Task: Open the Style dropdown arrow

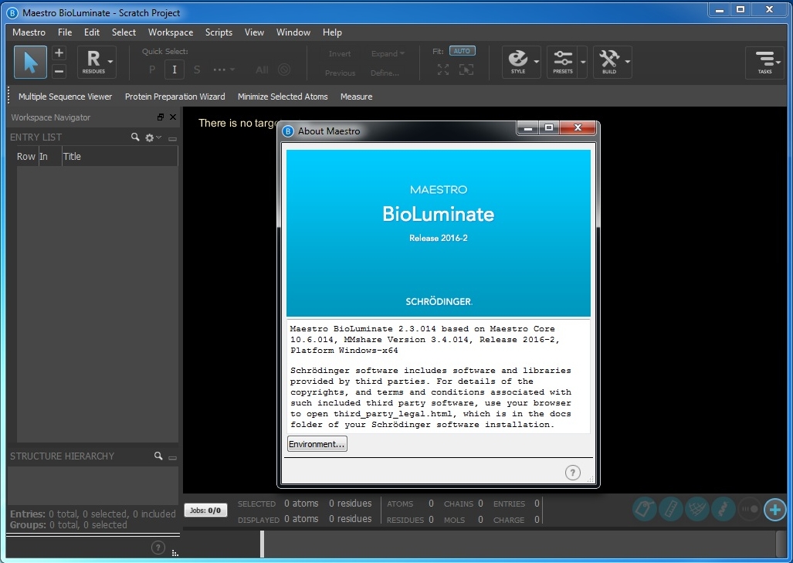Action: pyautogui.click(x=537, y=63)
